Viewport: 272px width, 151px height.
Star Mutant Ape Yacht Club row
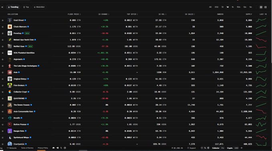point(2,40)
